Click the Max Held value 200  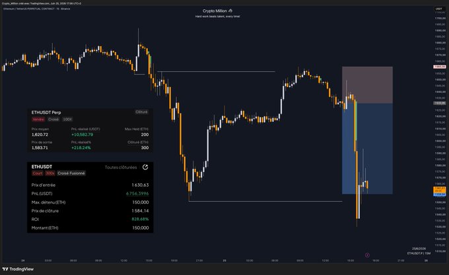pos(145,135)
